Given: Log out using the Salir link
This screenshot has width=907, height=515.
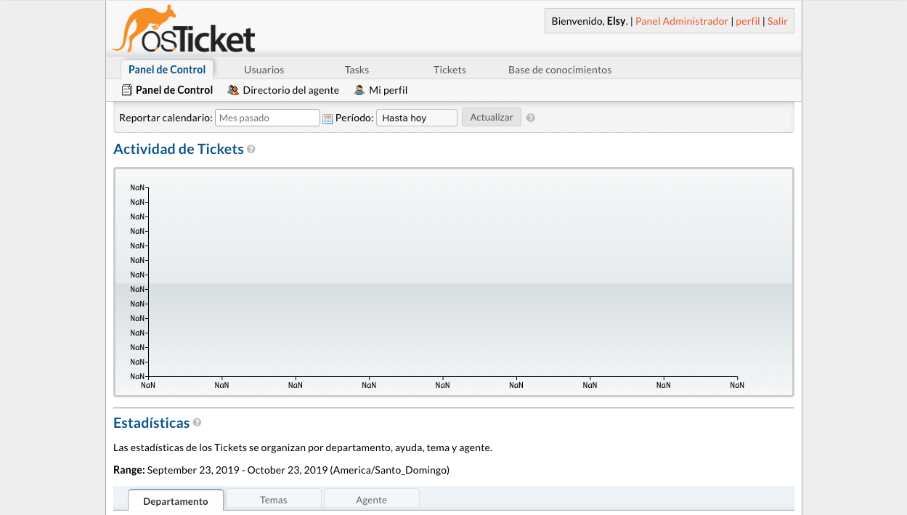Looking at the screenshot, I should pos(777,21).
